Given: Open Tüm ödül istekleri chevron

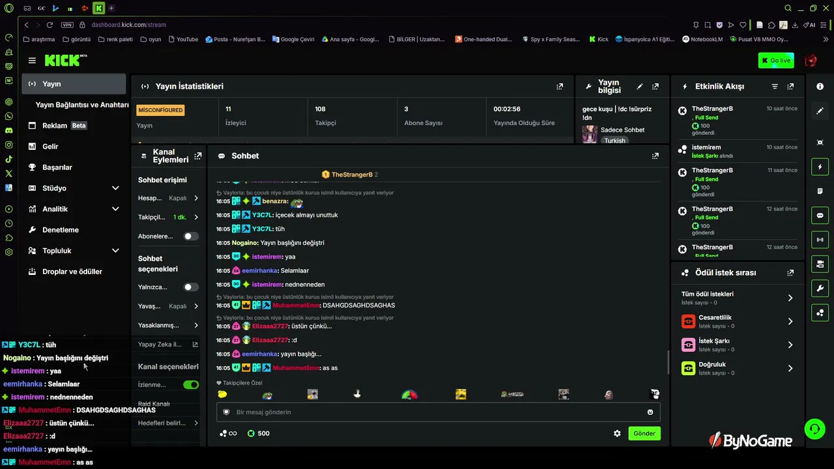Looking at the screenshot, I should (x=790, y=298).
